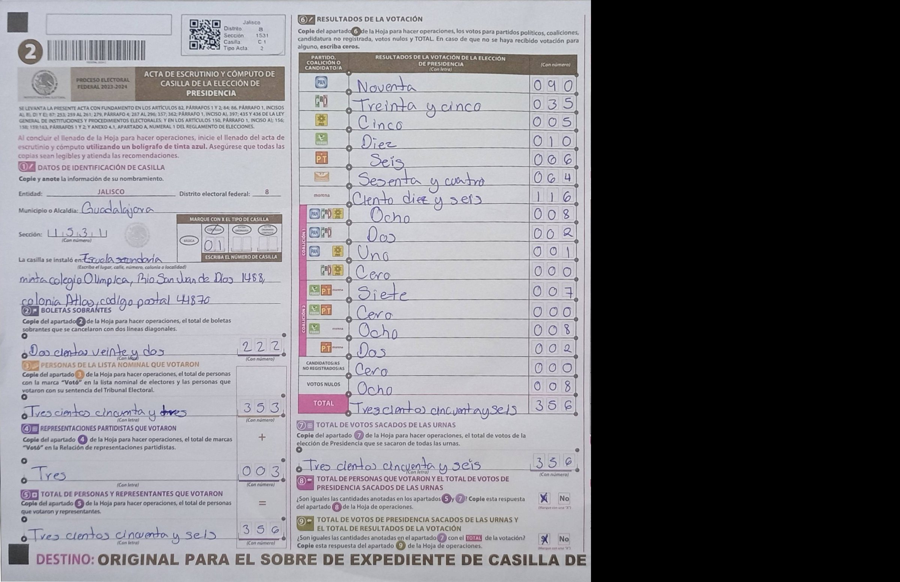The image size is (900, 582).
Task: Click the PRI logo in the Treinta y cinco row
Action: tap(321, 101)
